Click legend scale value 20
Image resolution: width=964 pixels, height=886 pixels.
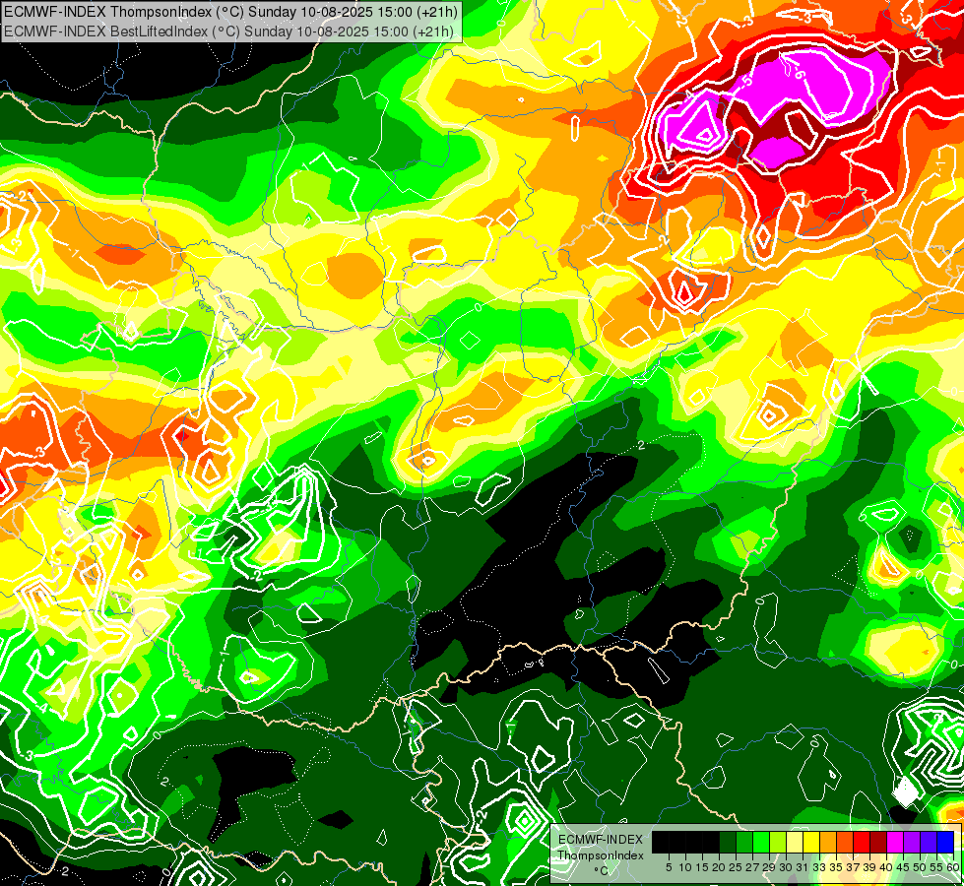coord(719,867)
